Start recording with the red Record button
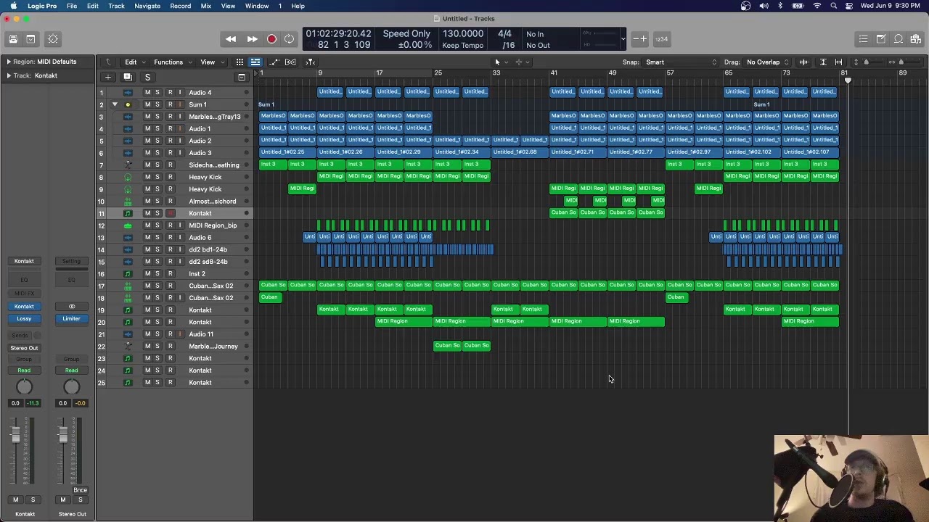 tap(271, 39)
